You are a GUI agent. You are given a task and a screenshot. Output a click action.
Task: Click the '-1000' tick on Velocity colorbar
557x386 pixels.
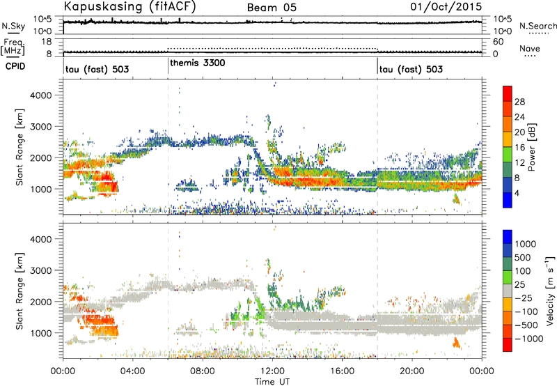click(x=528, y=339)
